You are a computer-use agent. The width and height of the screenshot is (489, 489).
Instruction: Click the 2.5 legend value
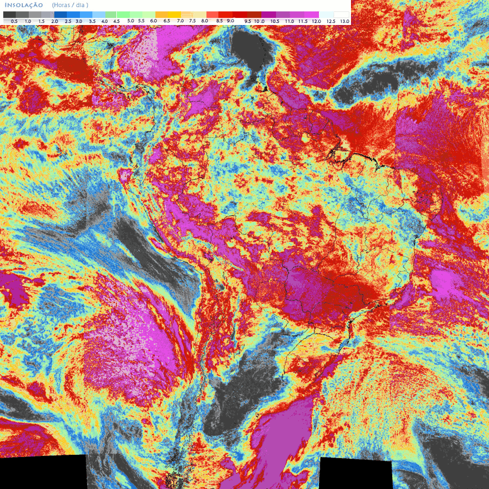[68, 21]
